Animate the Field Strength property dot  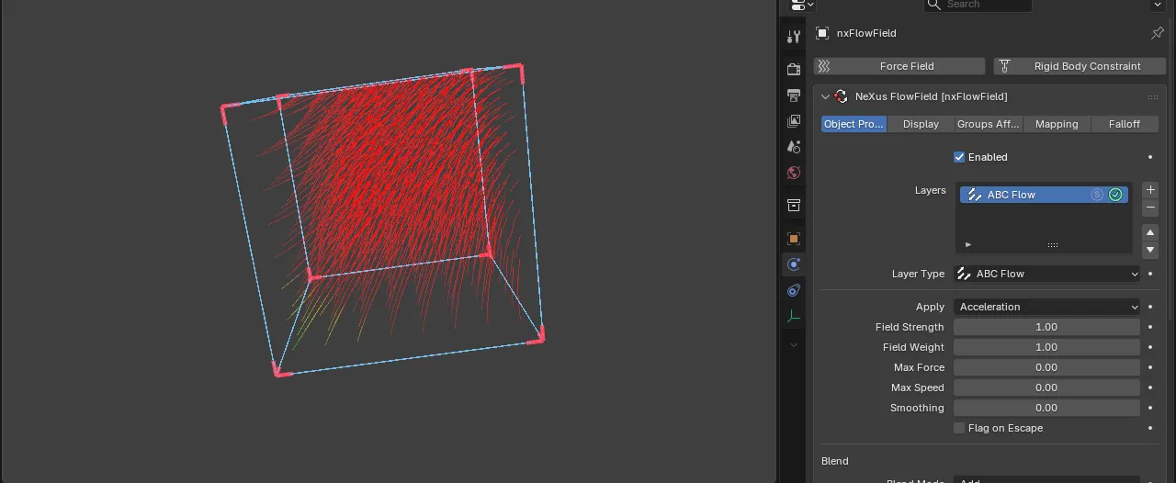click(x=1150, y=327)
